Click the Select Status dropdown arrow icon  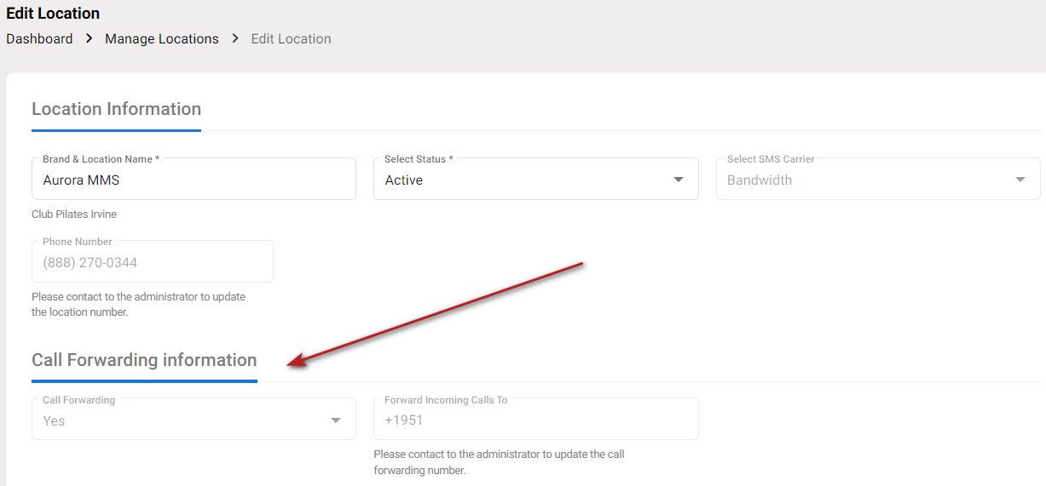(679, 180)
